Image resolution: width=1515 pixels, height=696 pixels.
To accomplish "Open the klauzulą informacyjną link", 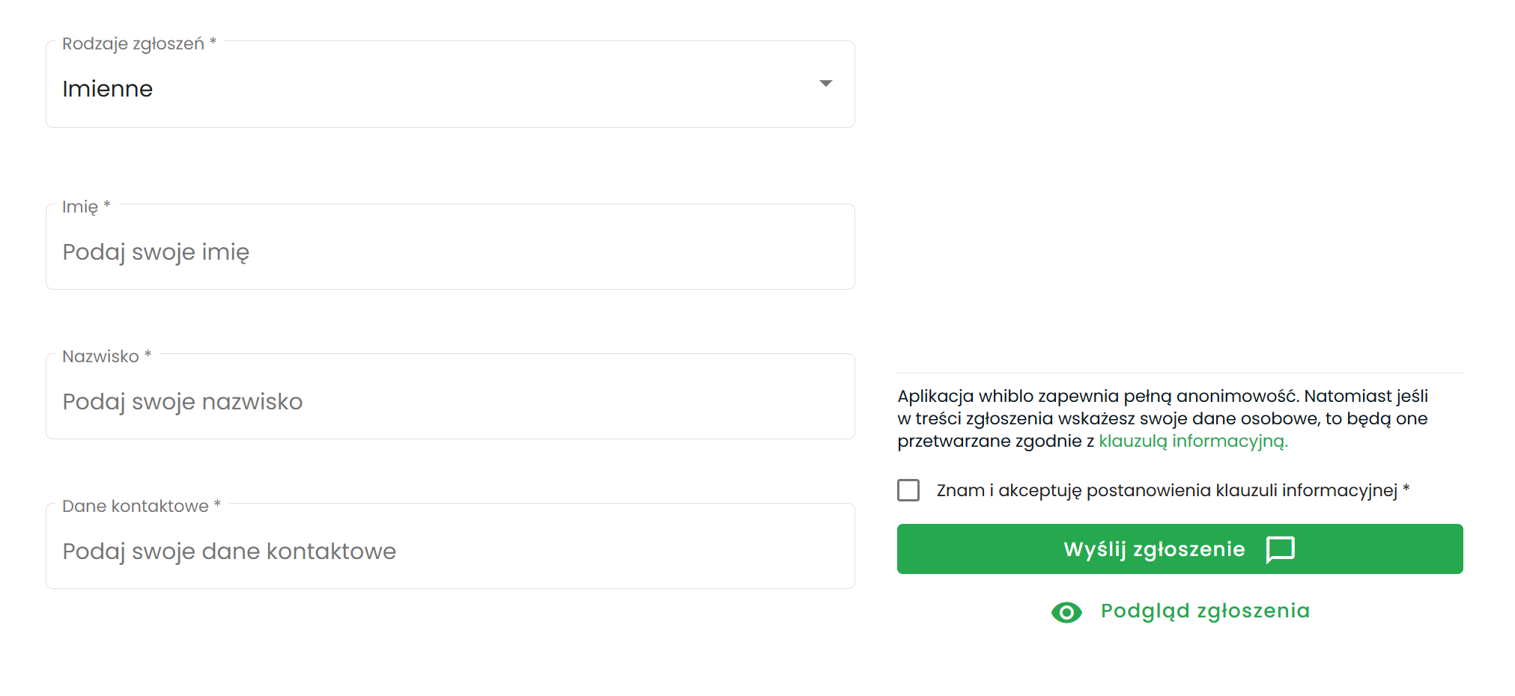I will click(x=1192, y=442).
